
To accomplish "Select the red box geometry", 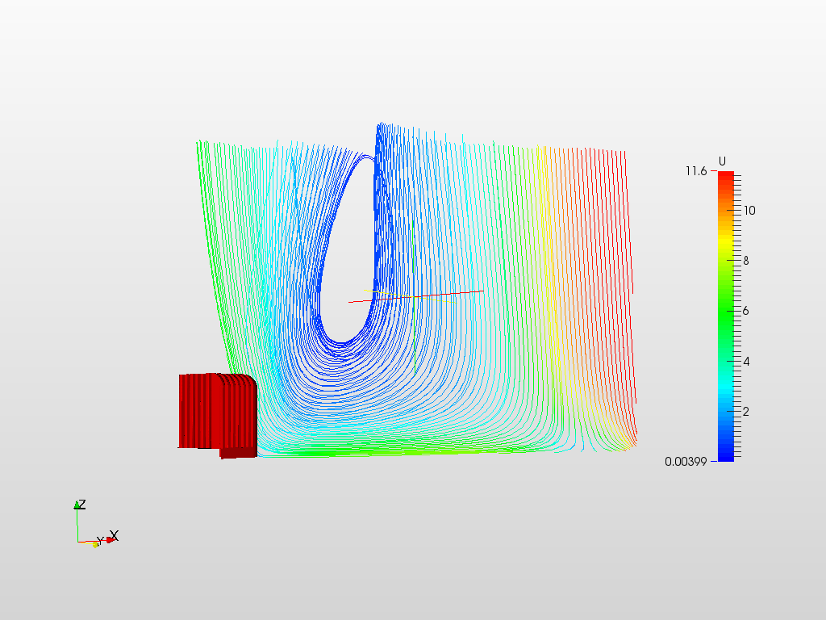I will (218, 416).
